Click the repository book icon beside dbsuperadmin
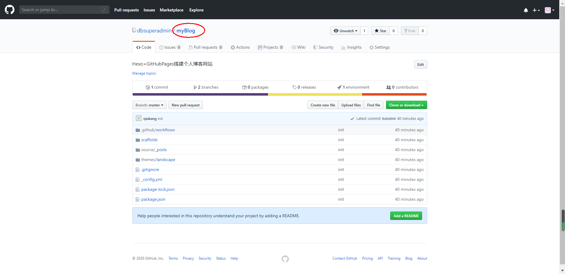Image resolution: width=565 pixels, height=274 pixels. click(134, 30)
